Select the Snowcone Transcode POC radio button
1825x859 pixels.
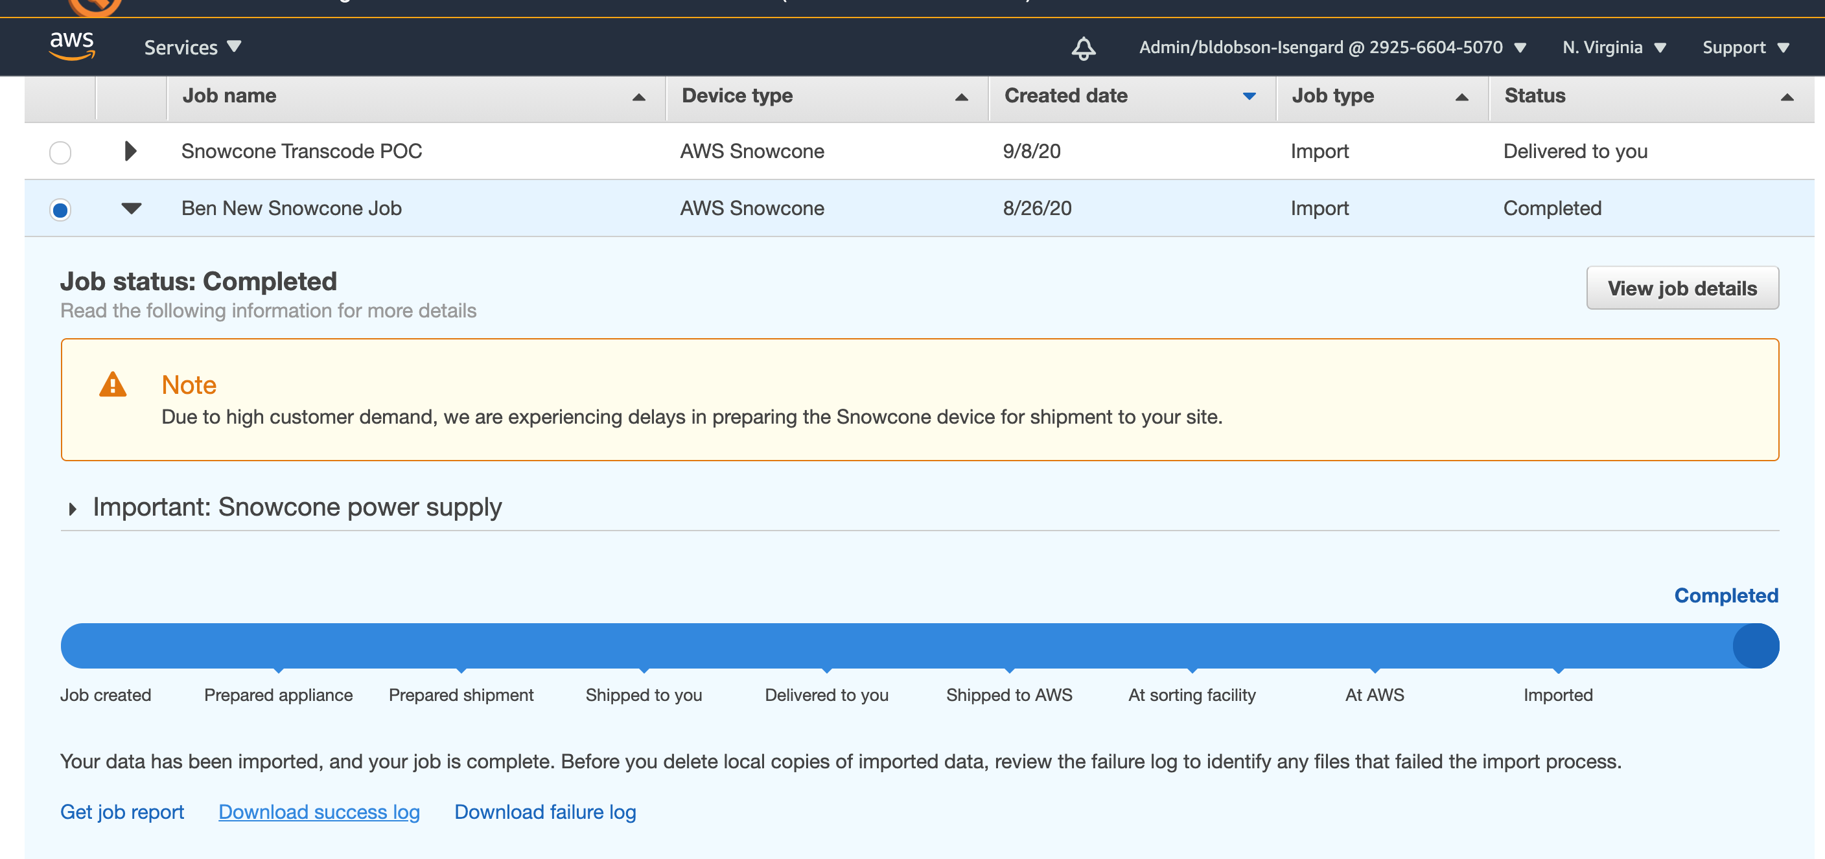point(60,152)
